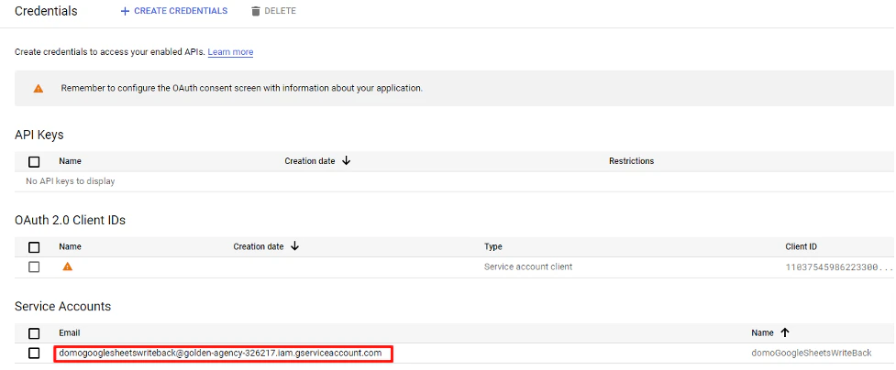The image size is (896, 370).
Task: Click API Keys Name column header
Action: click(x=70, y=161)
